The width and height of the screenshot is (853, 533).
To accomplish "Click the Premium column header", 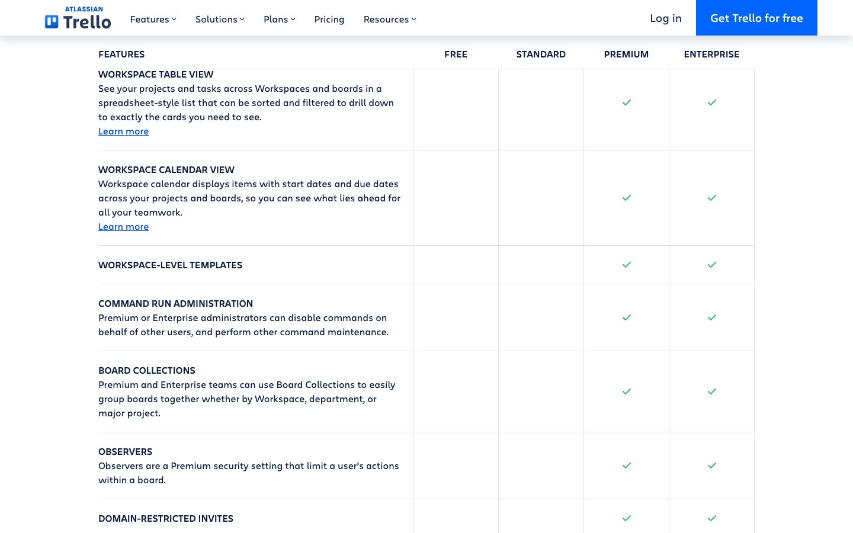I will pos(626,54).
